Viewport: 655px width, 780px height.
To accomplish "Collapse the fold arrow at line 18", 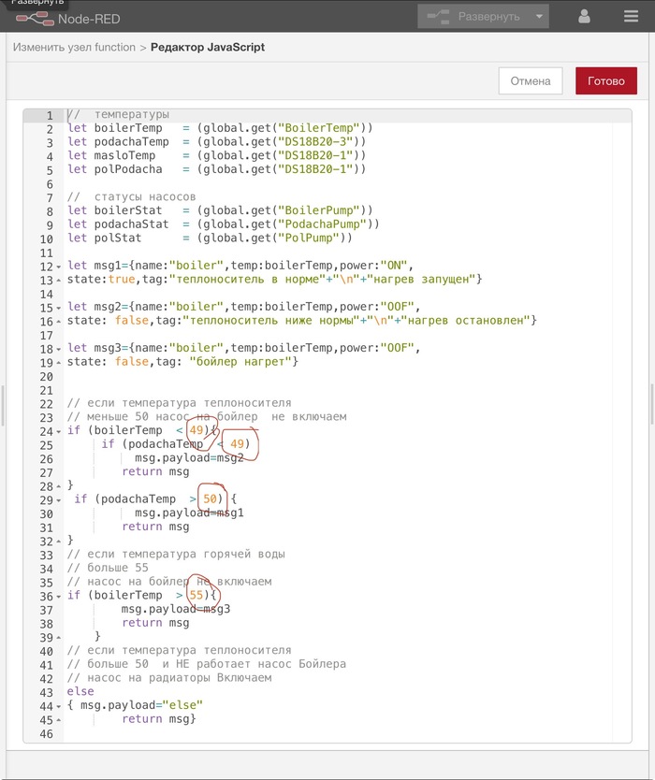I will coord(59,349).
